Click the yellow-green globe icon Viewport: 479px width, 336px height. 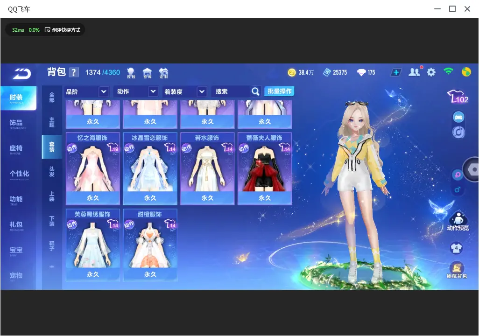(466, 72)
